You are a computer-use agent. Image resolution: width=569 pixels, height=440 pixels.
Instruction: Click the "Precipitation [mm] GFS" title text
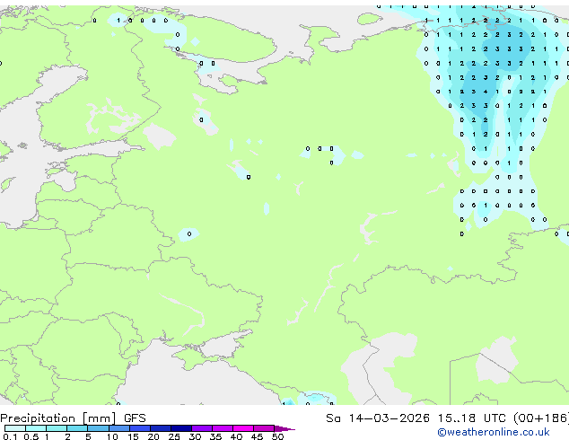click(73, 418)
